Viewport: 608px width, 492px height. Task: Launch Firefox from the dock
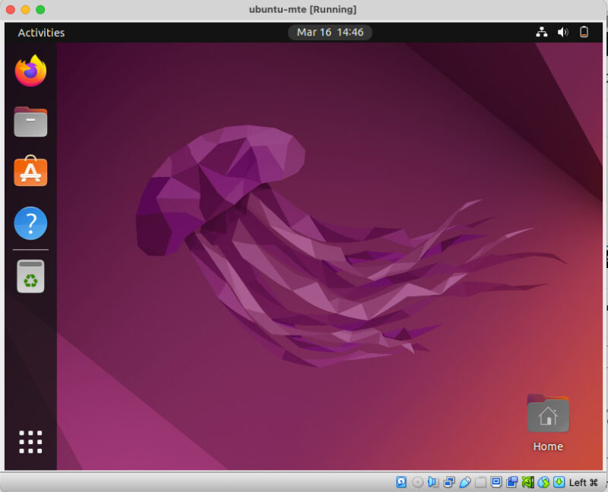(30, 71)
